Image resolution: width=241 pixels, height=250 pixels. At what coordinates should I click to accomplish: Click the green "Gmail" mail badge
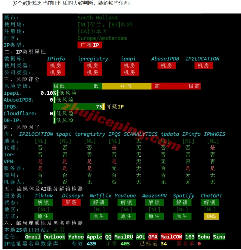[33, 237]
